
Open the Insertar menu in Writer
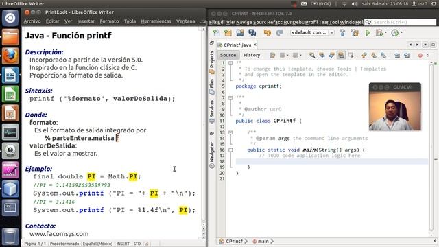(86, 21)
